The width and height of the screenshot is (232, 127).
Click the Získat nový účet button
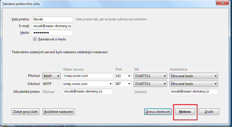(25, 112)
